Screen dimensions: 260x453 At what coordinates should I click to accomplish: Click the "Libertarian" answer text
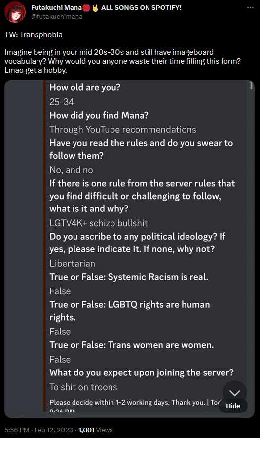click(x=72, y=263)
